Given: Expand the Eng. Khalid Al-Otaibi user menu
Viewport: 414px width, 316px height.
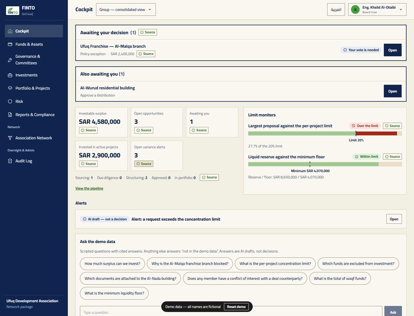Looking at the screenshot, I should click(377, 9).
